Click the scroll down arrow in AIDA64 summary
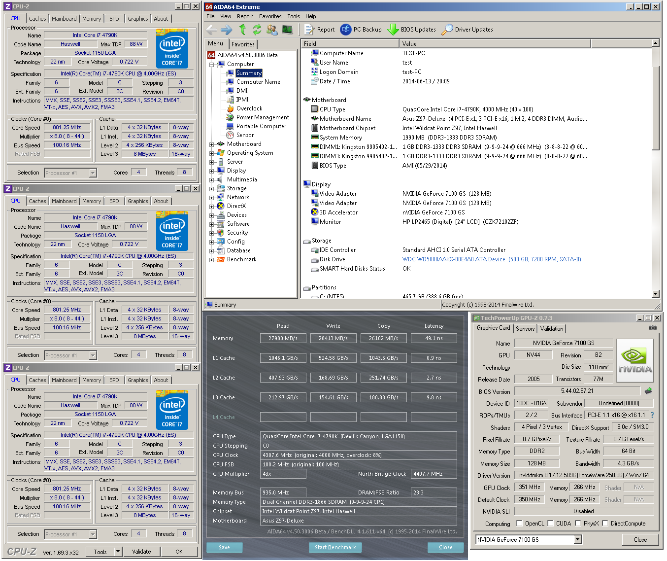Viewport: 667px width, 561px height. point(655,294)
